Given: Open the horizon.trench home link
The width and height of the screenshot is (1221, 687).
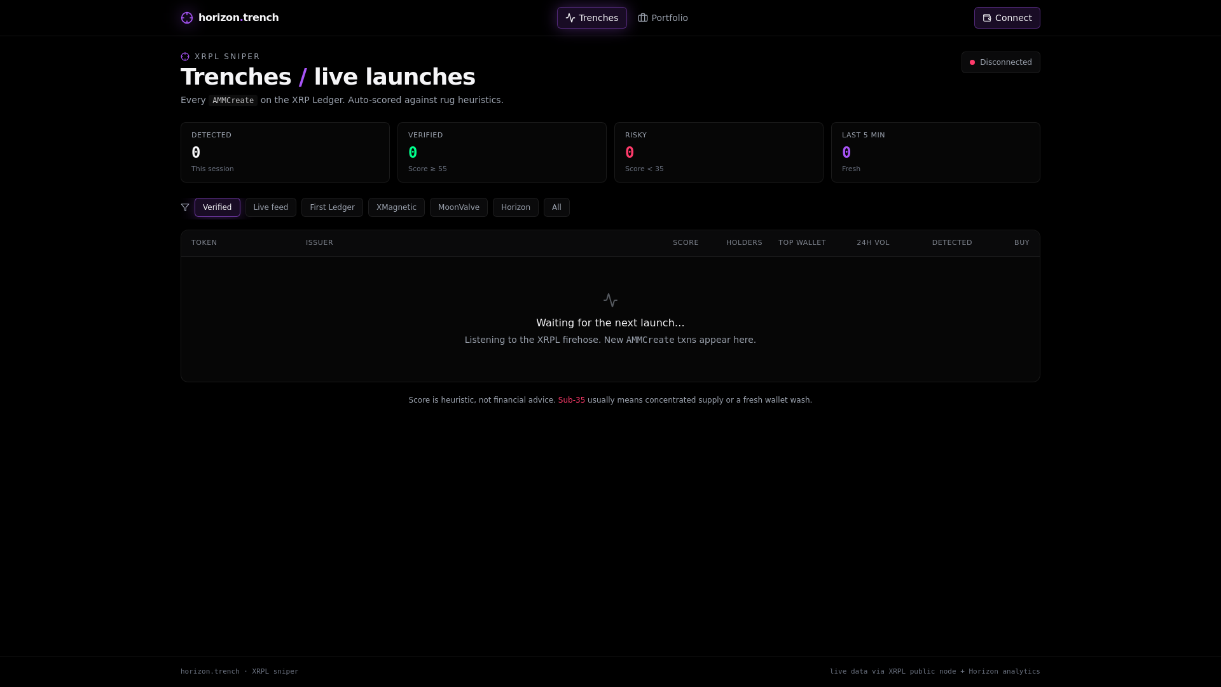Looking at the screenshot, I should tap(230, 18).
